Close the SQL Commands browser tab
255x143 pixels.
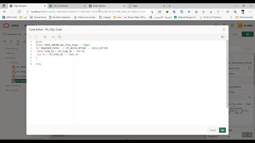84,6
